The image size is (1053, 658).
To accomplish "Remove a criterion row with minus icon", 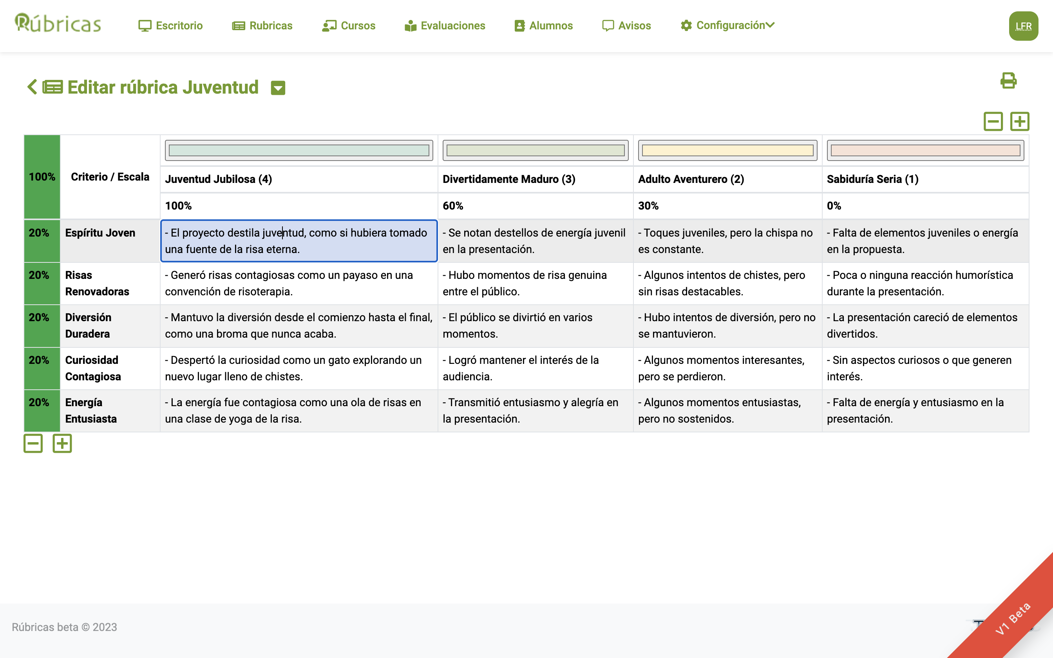I will 33,443.
